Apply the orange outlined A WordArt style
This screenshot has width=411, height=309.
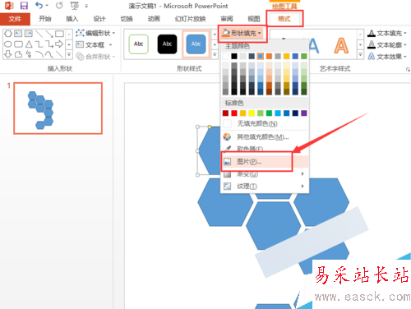(341, 46)
